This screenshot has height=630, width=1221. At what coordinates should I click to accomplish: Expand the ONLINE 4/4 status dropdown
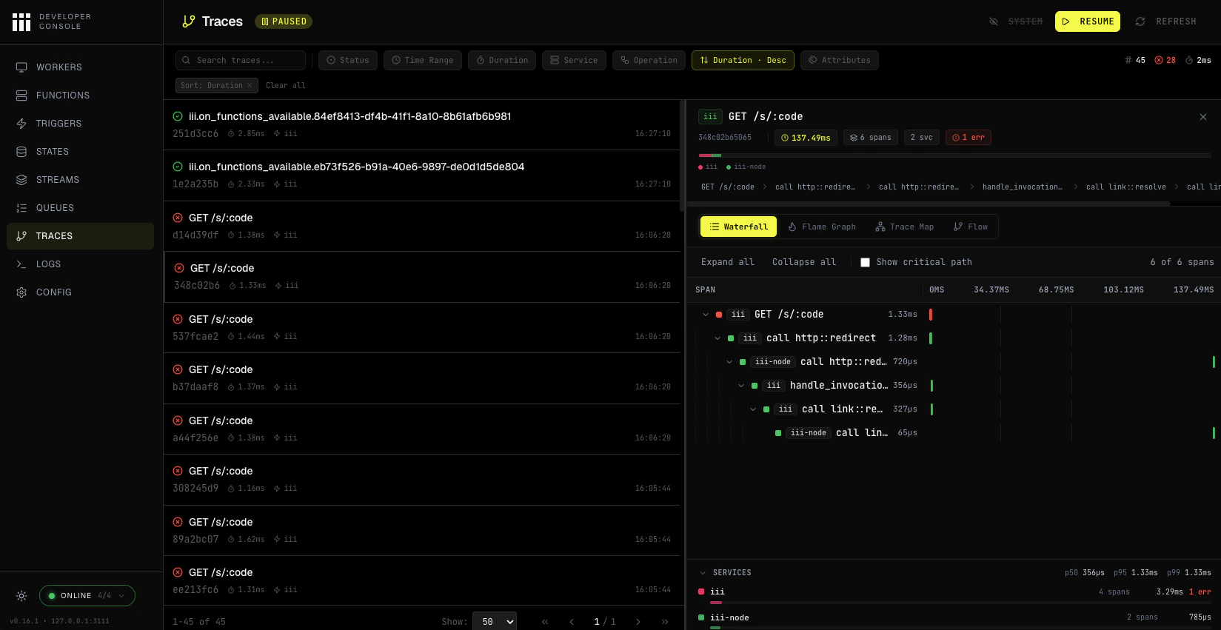pyautogui.click(x=87, y=596)
